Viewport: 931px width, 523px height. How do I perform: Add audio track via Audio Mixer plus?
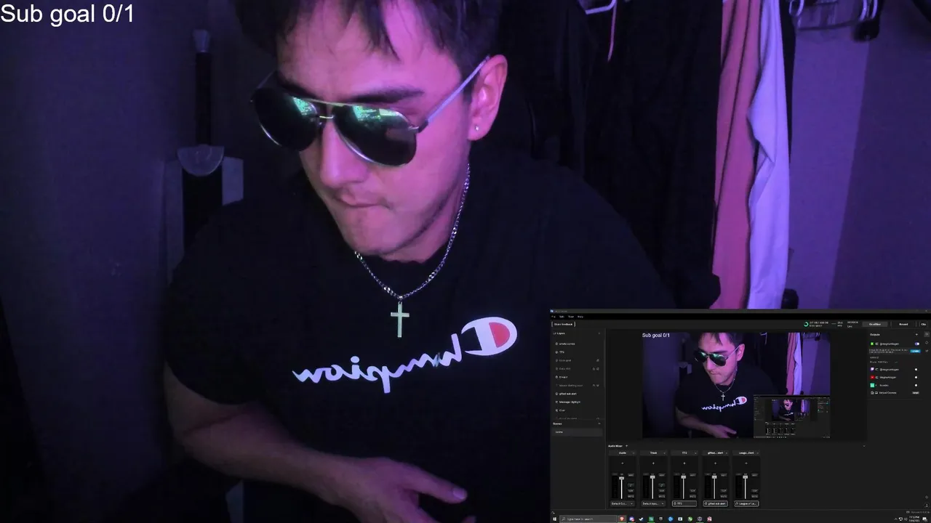[626, 446]
